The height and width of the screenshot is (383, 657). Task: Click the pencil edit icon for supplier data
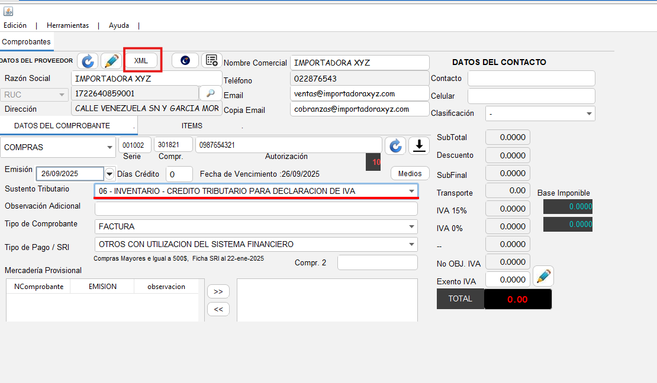pos(111,61)
